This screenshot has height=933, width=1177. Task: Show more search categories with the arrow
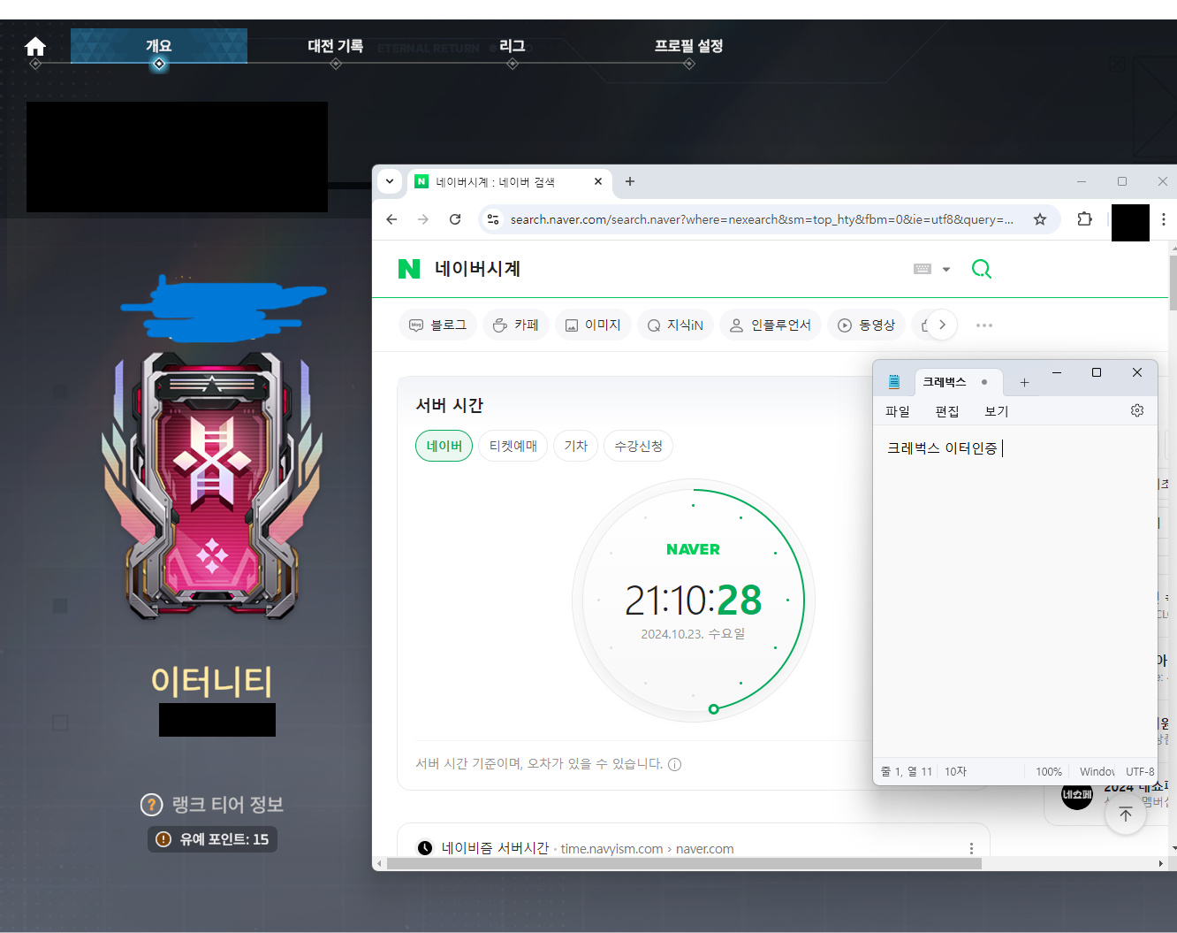click(x=942, y=325)
